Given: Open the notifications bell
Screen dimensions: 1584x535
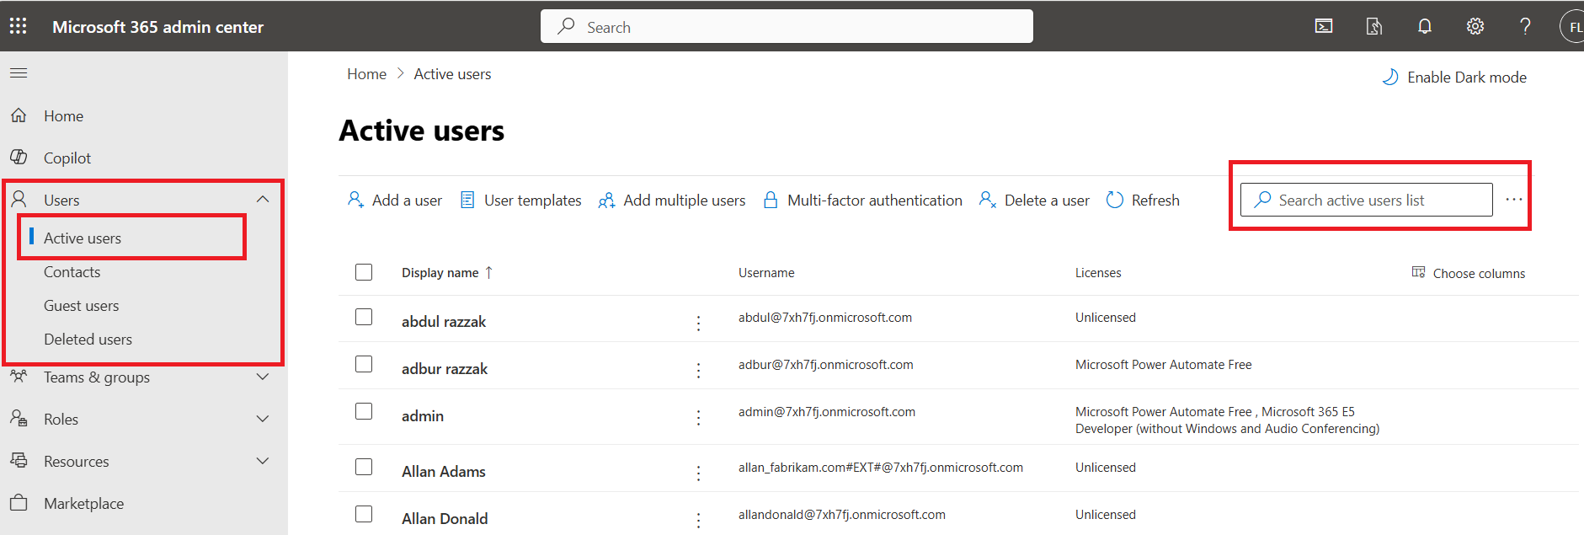Looking at the screenshot, I should [x=1424, y=26].
